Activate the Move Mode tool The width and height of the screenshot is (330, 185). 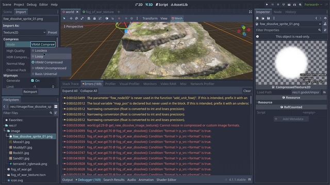point(71,18)
